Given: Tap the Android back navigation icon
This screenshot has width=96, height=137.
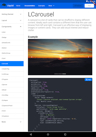Looking at the screenshot, I should (31, 134).
